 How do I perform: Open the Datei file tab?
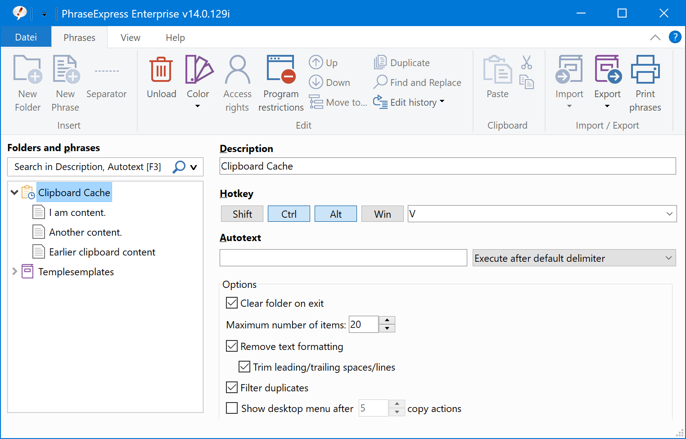coord(26,37)
